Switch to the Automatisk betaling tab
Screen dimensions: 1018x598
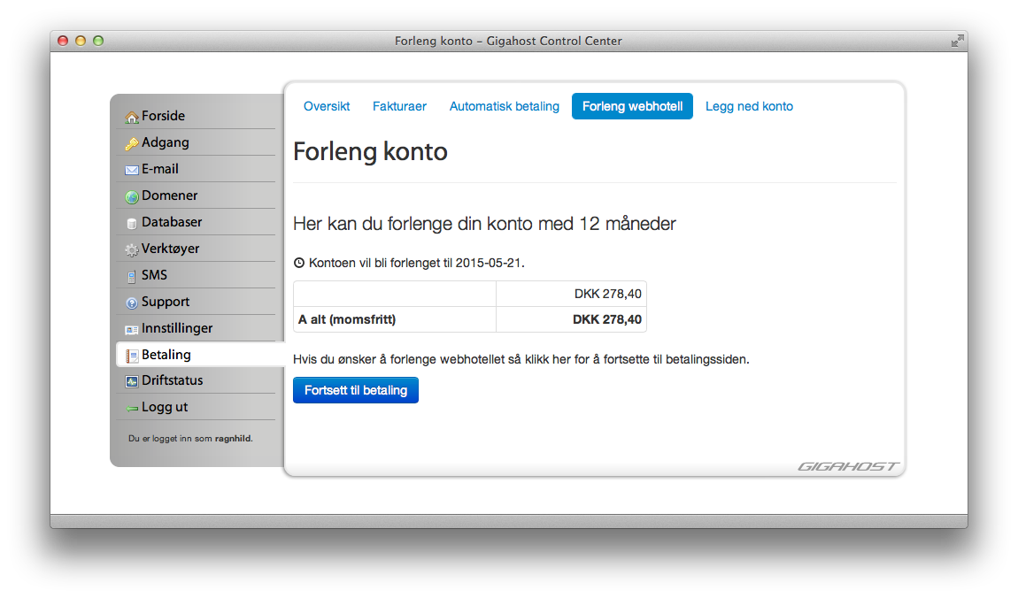(x=504, y=106)
